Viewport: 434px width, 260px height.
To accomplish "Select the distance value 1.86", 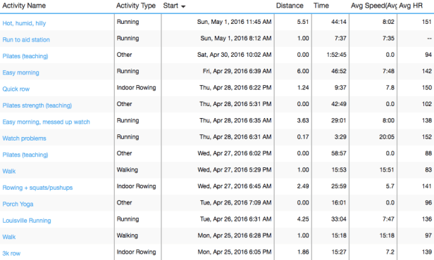I will pos(303,252).
